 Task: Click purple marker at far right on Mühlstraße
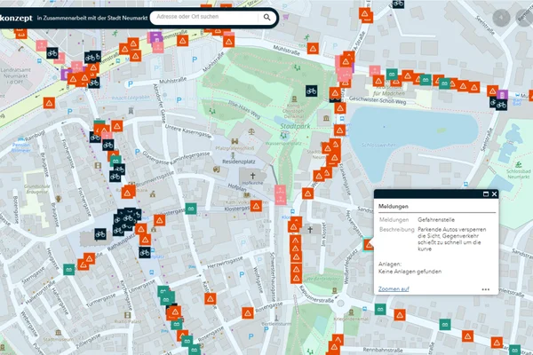click(x=502, y=95)
